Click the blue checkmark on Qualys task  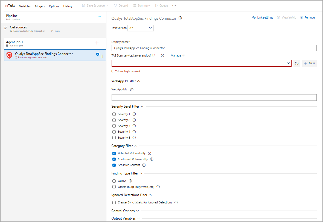98,54
